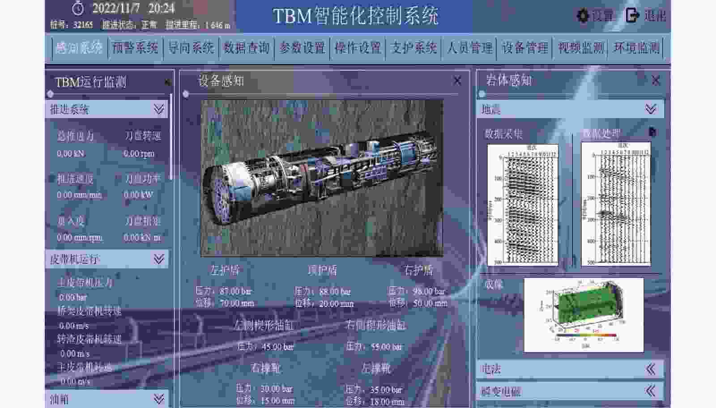716x408 pixels.
Task: Open the 导向系统 tab
Action: coord(191,48)
